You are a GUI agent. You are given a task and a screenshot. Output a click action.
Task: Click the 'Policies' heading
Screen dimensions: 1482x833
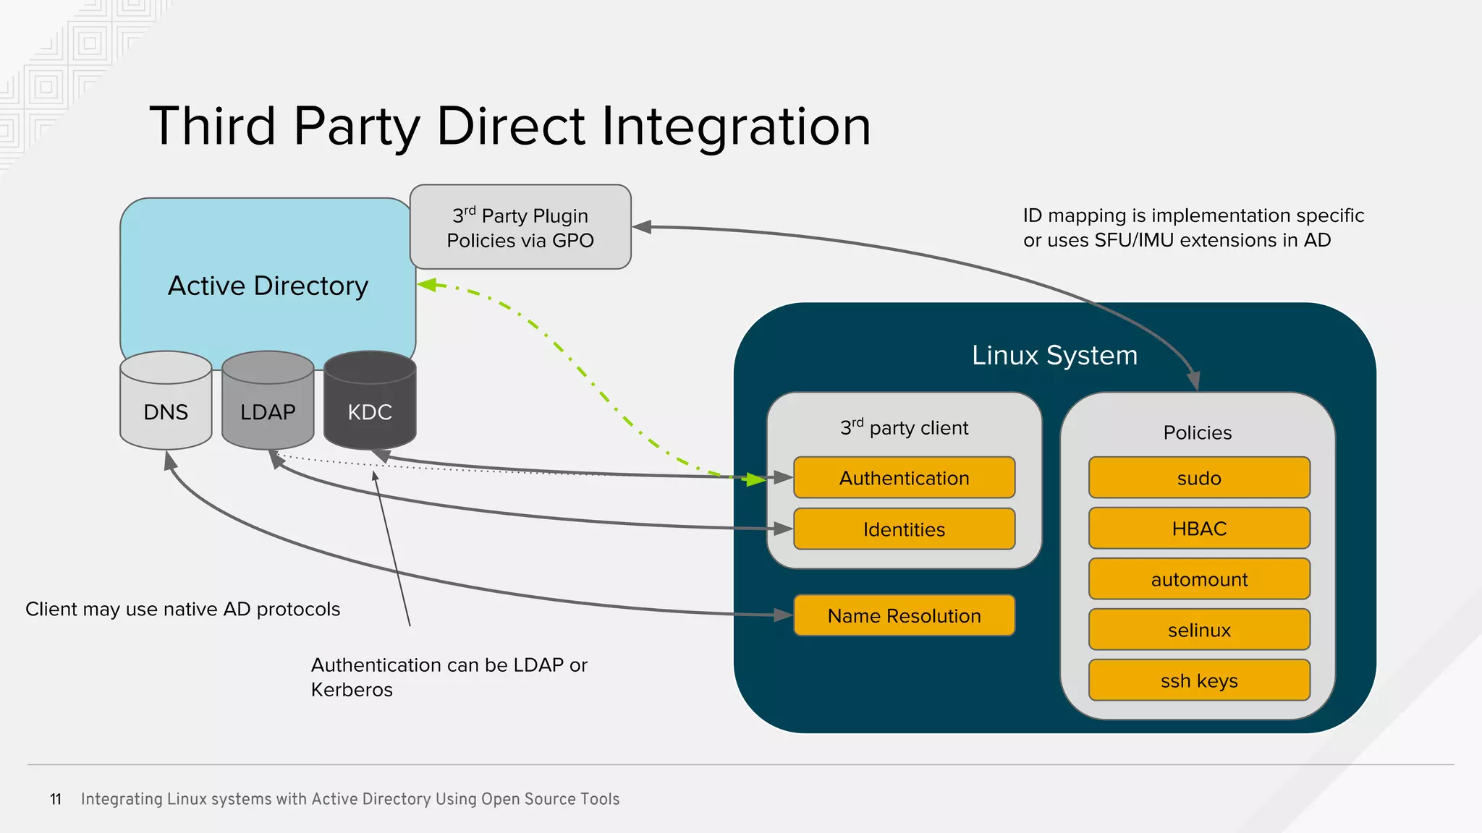(1198, 432)
